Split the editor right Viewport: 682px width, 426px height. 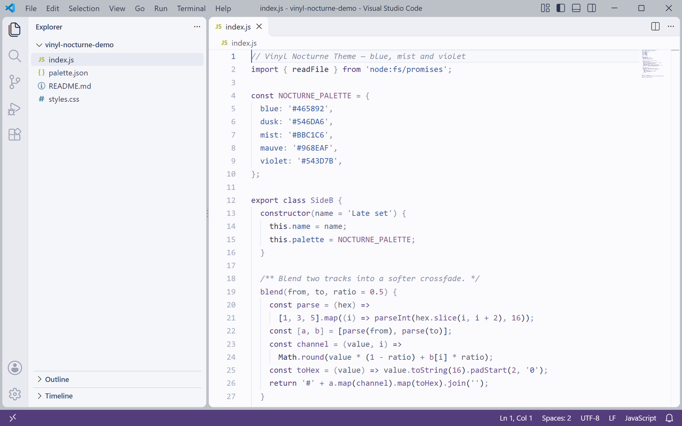tap(655, 27)
